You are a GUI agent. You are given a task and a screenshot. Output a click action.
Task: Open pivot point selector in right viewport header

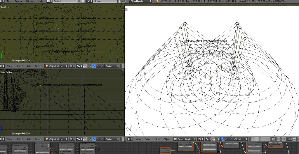pos(208,139)
